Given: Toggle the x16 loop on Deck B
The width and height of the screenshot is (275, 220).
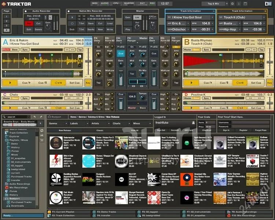Looking at the screenshot, I should click(x=240, y=82).
